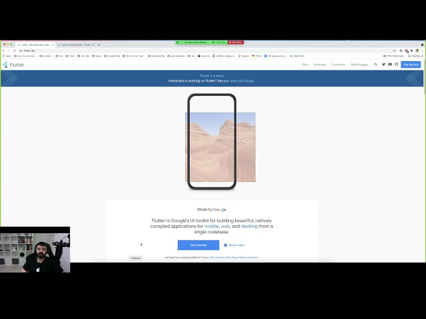Screen dimensions: 426x319
Task: Open the Community navigation item
Action: tap(338, 64)
